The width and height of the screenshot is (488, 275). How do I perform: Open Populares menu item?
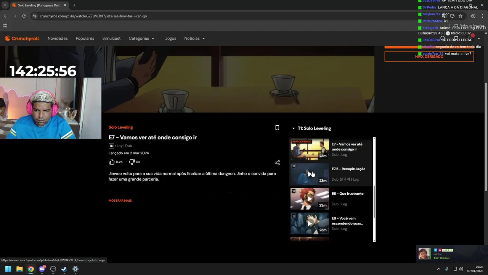coord(85,38)
